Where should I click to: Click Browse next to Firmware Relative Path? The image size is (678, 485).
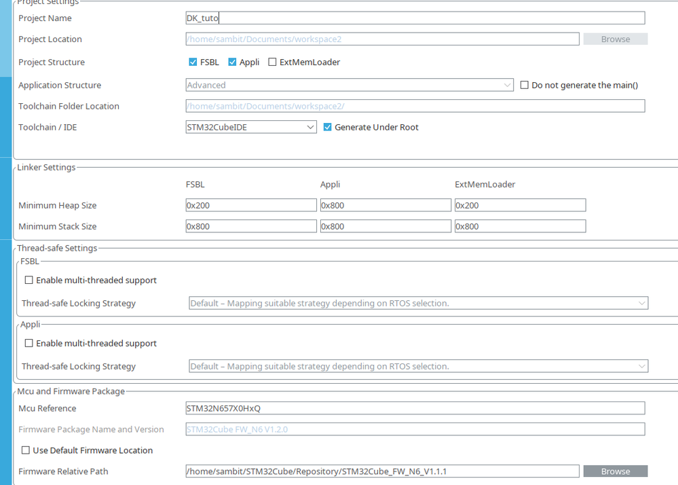[615, 471]
